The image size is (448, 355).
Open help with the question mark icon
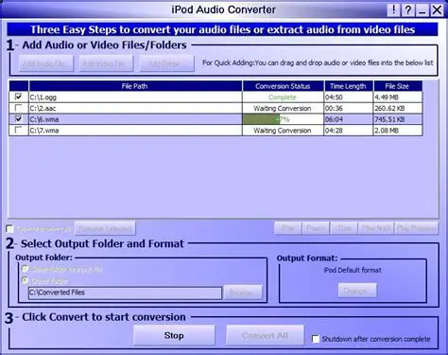pyautogui.click(x=408, y=10)
